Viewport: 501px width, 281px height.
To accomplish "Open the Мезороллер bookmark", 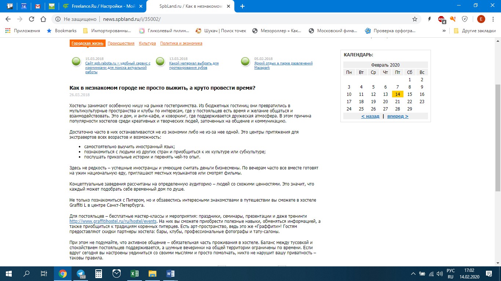I will pyautogui.click(x=277, y=31).
